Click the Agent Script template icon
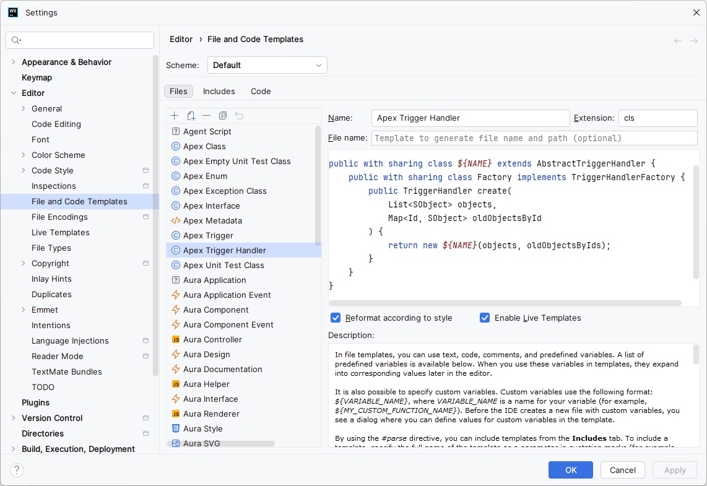 176,131
